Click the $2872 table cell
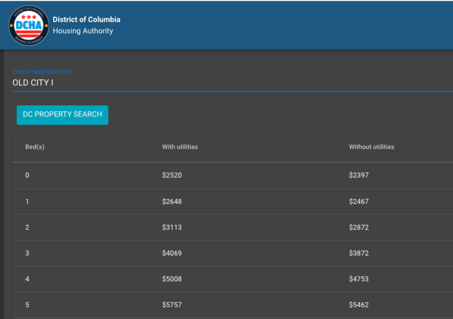Viewport: 453px width, 319px height. click(x=358, y=227)
